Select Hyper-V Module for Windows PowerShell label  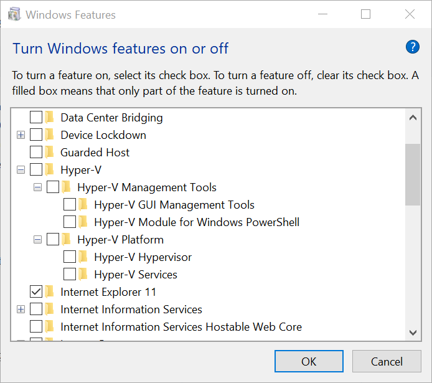tap(197, 222)
